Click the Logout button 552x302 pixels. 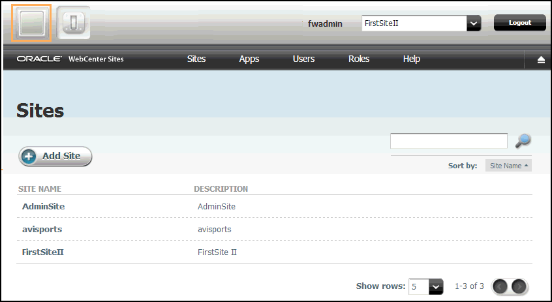pos(519,23)
